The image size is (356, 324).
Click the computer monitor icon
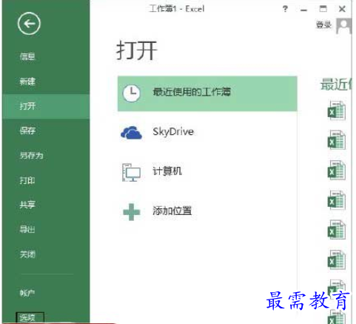point(132,172)
